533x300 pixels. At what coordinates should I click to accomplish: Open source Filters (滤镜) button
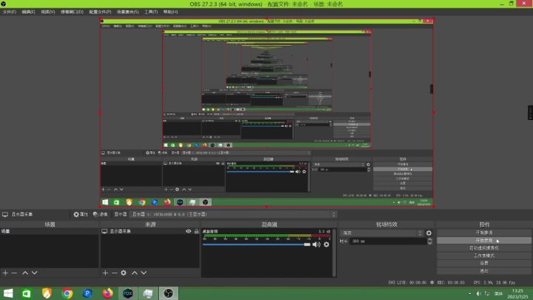pyautogui.click(x=100, y=214)
